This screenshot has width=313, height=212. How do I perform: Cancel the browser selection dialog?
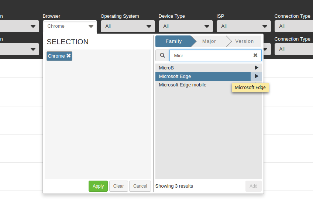click(140, 186)
